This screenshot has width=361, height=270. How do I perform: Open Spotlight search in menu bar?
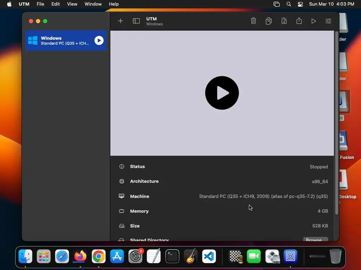tap(289, 4)
